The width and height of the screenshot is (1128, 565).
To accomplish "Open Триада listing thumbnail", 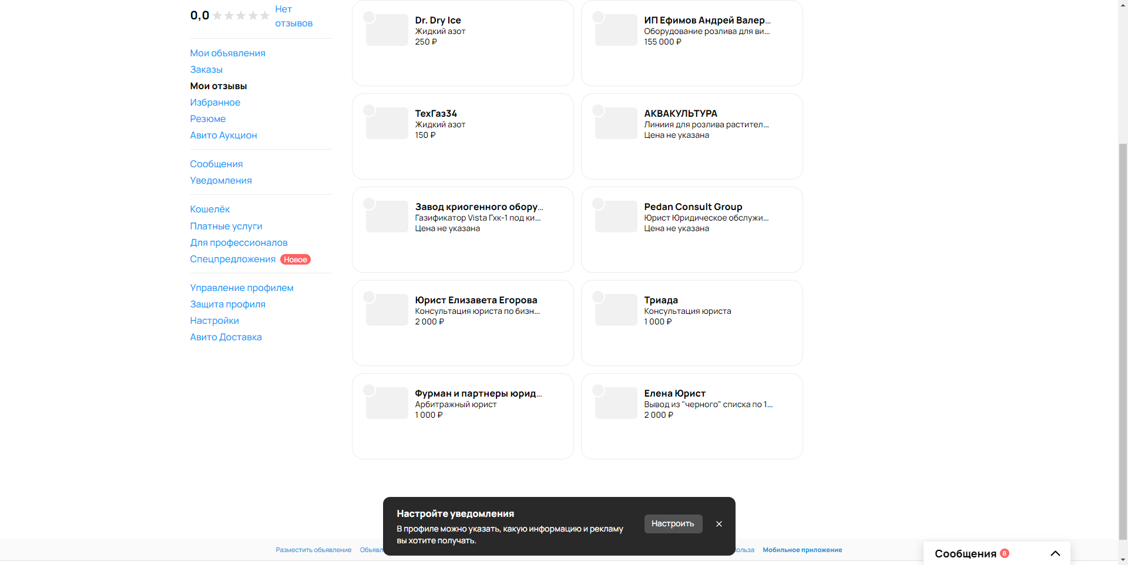I will [x=616, y=310].
